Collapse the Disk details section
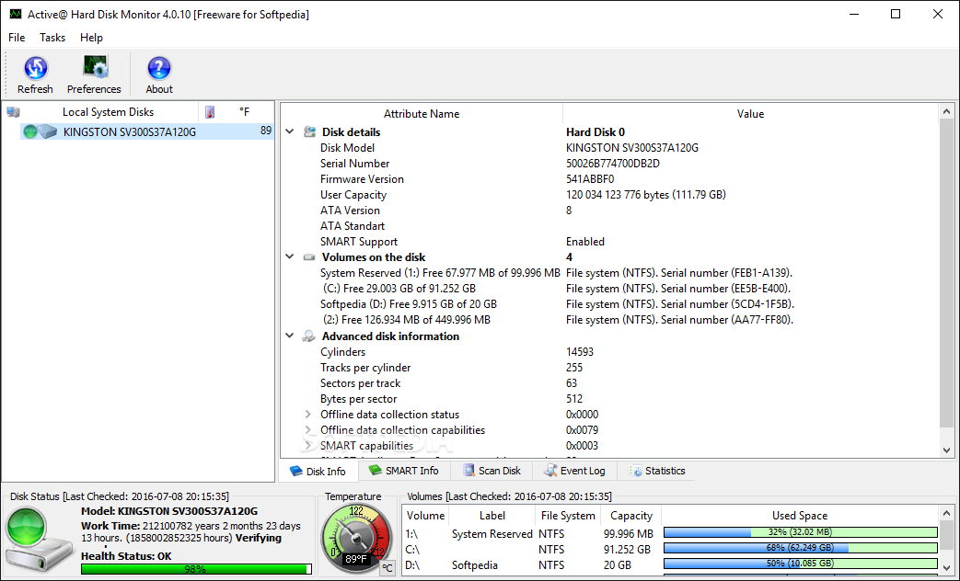Image resolution: width=960 pixels, height=581 pixels. point(290,132)
